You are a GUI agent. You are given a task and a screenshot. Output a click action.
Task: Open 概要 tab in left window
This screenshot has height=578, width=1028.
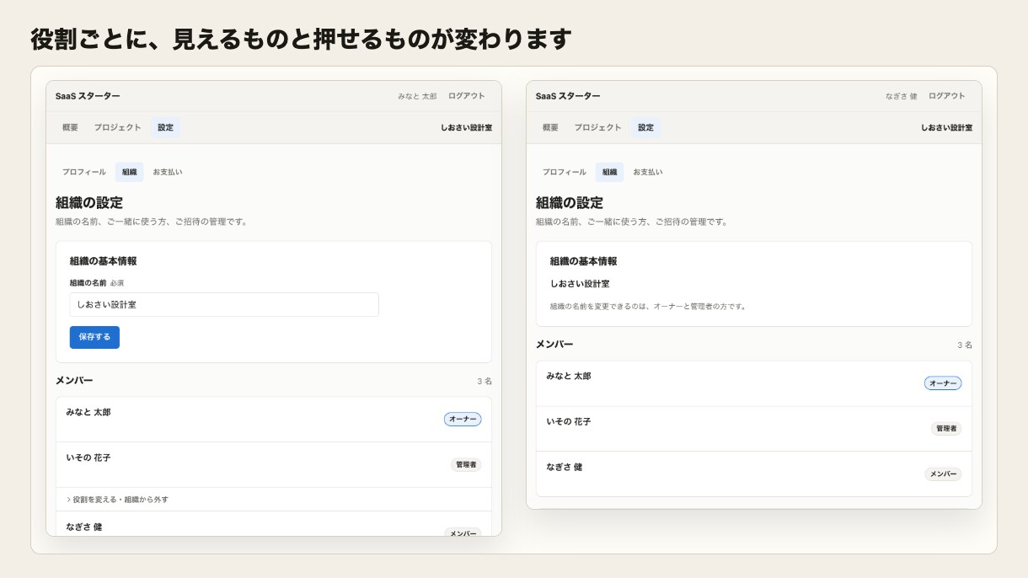70,128
